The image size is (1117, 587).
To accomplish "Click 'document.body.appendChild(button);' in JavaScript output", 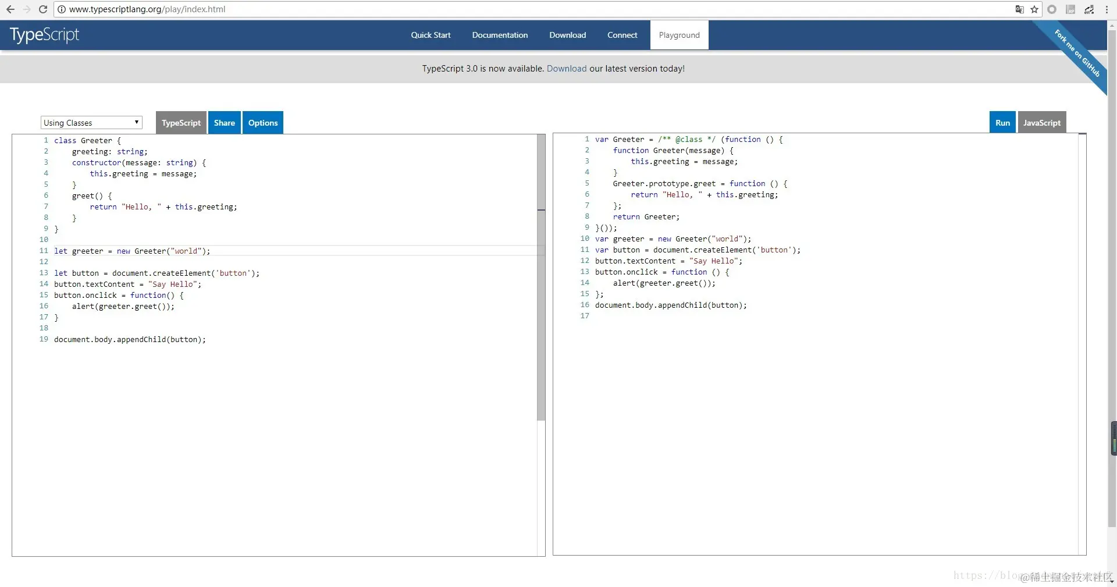I will pos(671,305).
